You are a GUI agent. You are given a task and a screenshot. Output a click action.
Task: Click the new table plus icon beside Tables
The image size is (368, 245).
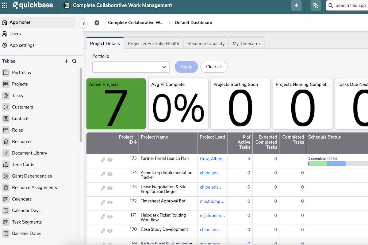pos(66,61)
